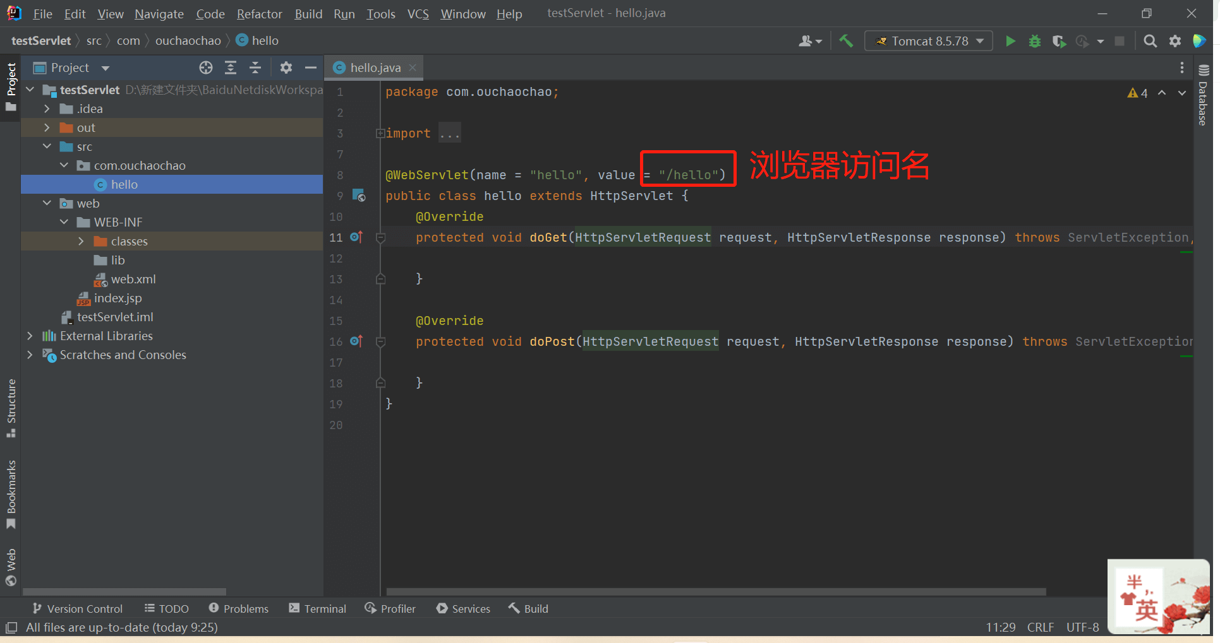Open the Services tool window
Image resolution: width=1220 pixels, height=643 pixels.
coord(463,609)
